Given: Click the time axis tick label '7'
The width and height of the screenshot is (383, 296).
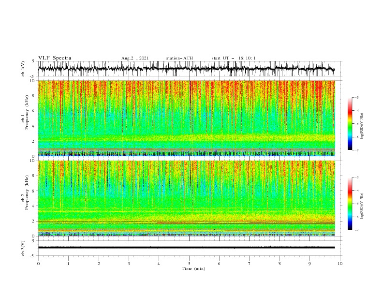Looking at the screenshot, I should [x=250, y=264].
